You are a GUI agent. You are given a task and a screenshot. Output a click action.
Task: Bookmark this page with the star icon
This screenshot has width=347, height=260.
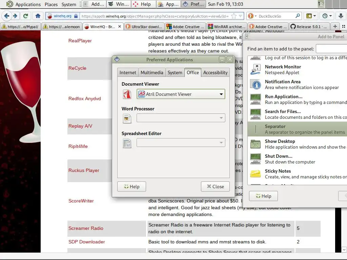(x=233, y=16)
